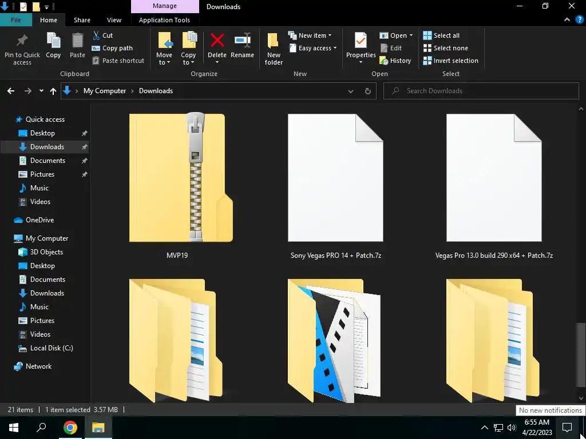Click Invert selection
The height and width of the screenshot is (439, 586).
coord(451,61)
